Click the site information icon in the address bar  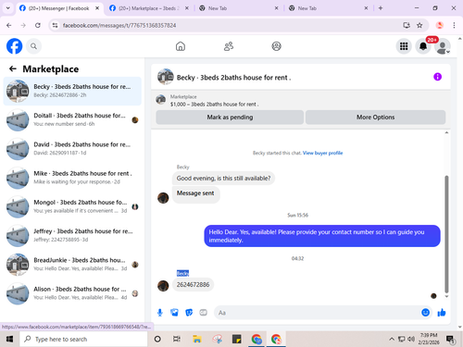point(55,25)
